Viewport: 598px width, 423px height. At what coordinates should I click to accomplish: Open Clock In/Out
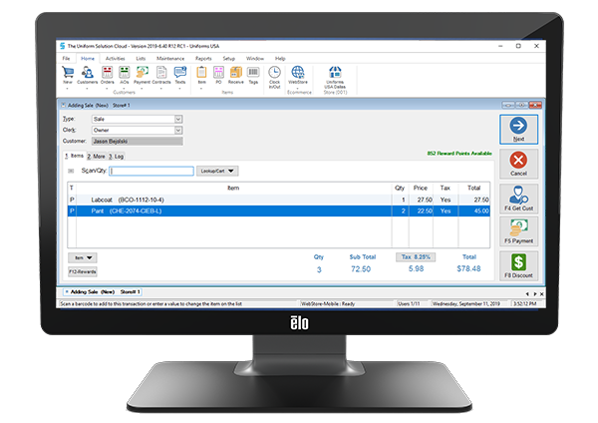275,77
